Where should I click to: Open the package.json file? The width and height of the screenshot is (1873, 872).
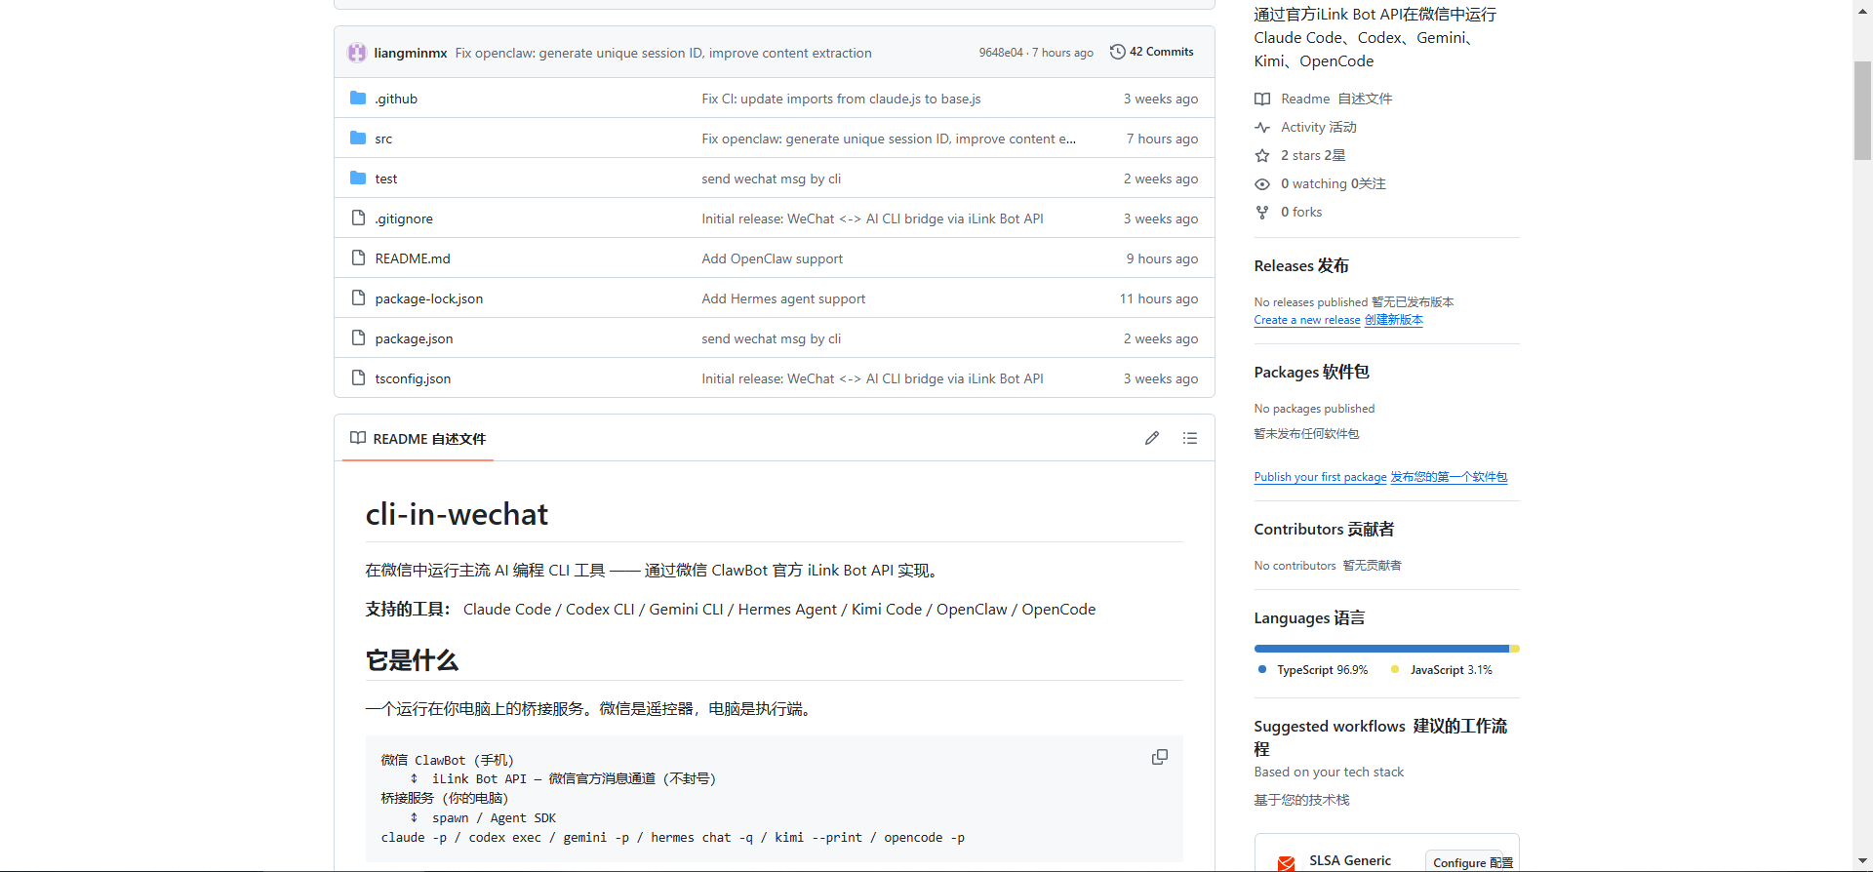[x=414, y=338]
